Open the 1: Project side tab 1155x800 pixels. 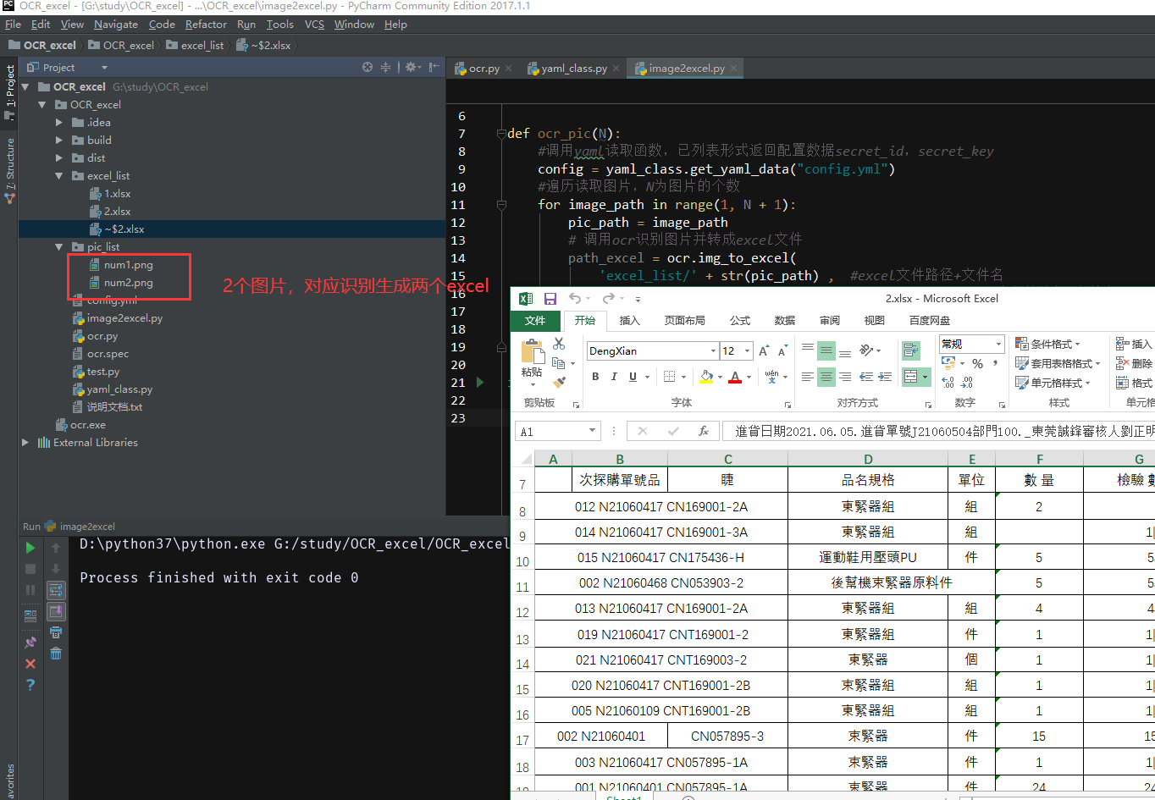9,87
